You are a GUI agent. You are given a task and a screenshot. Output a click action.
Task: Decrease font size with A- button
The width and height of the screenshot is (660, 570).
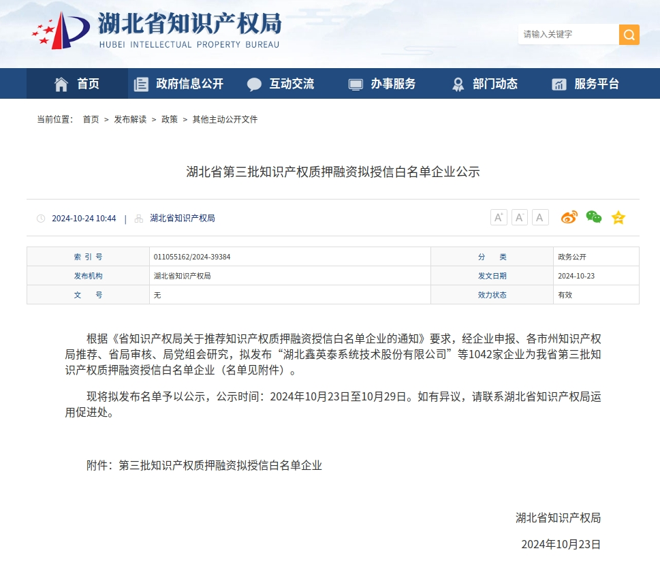tap(519, 217)
